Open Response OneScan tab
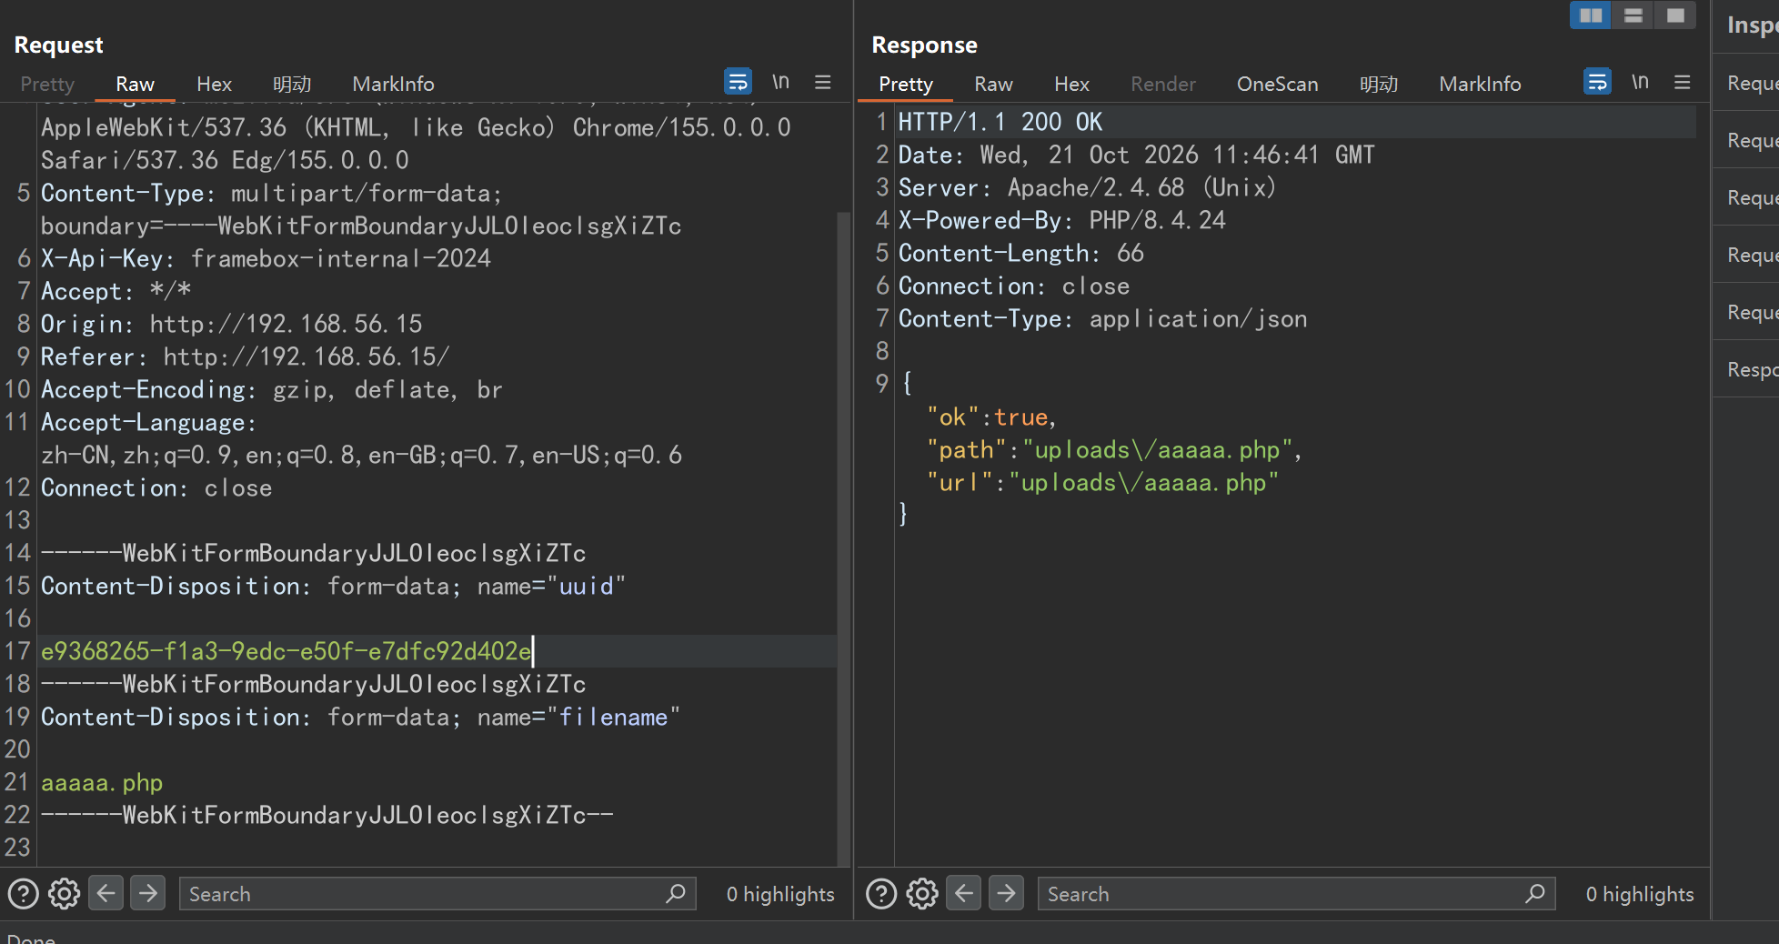 coord(1277,84)
